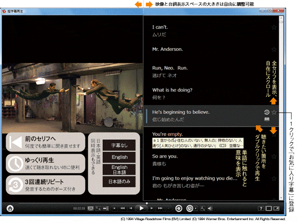297x223 pixels.
Task: Enable the 3-times repeat circular icon
Action: coord(179,209)
